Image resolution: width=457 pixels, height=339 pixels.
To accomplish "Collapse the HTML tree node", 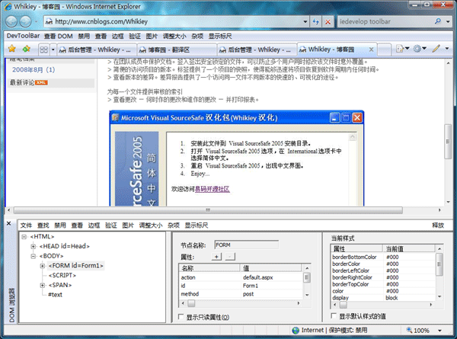I will 24,237.
